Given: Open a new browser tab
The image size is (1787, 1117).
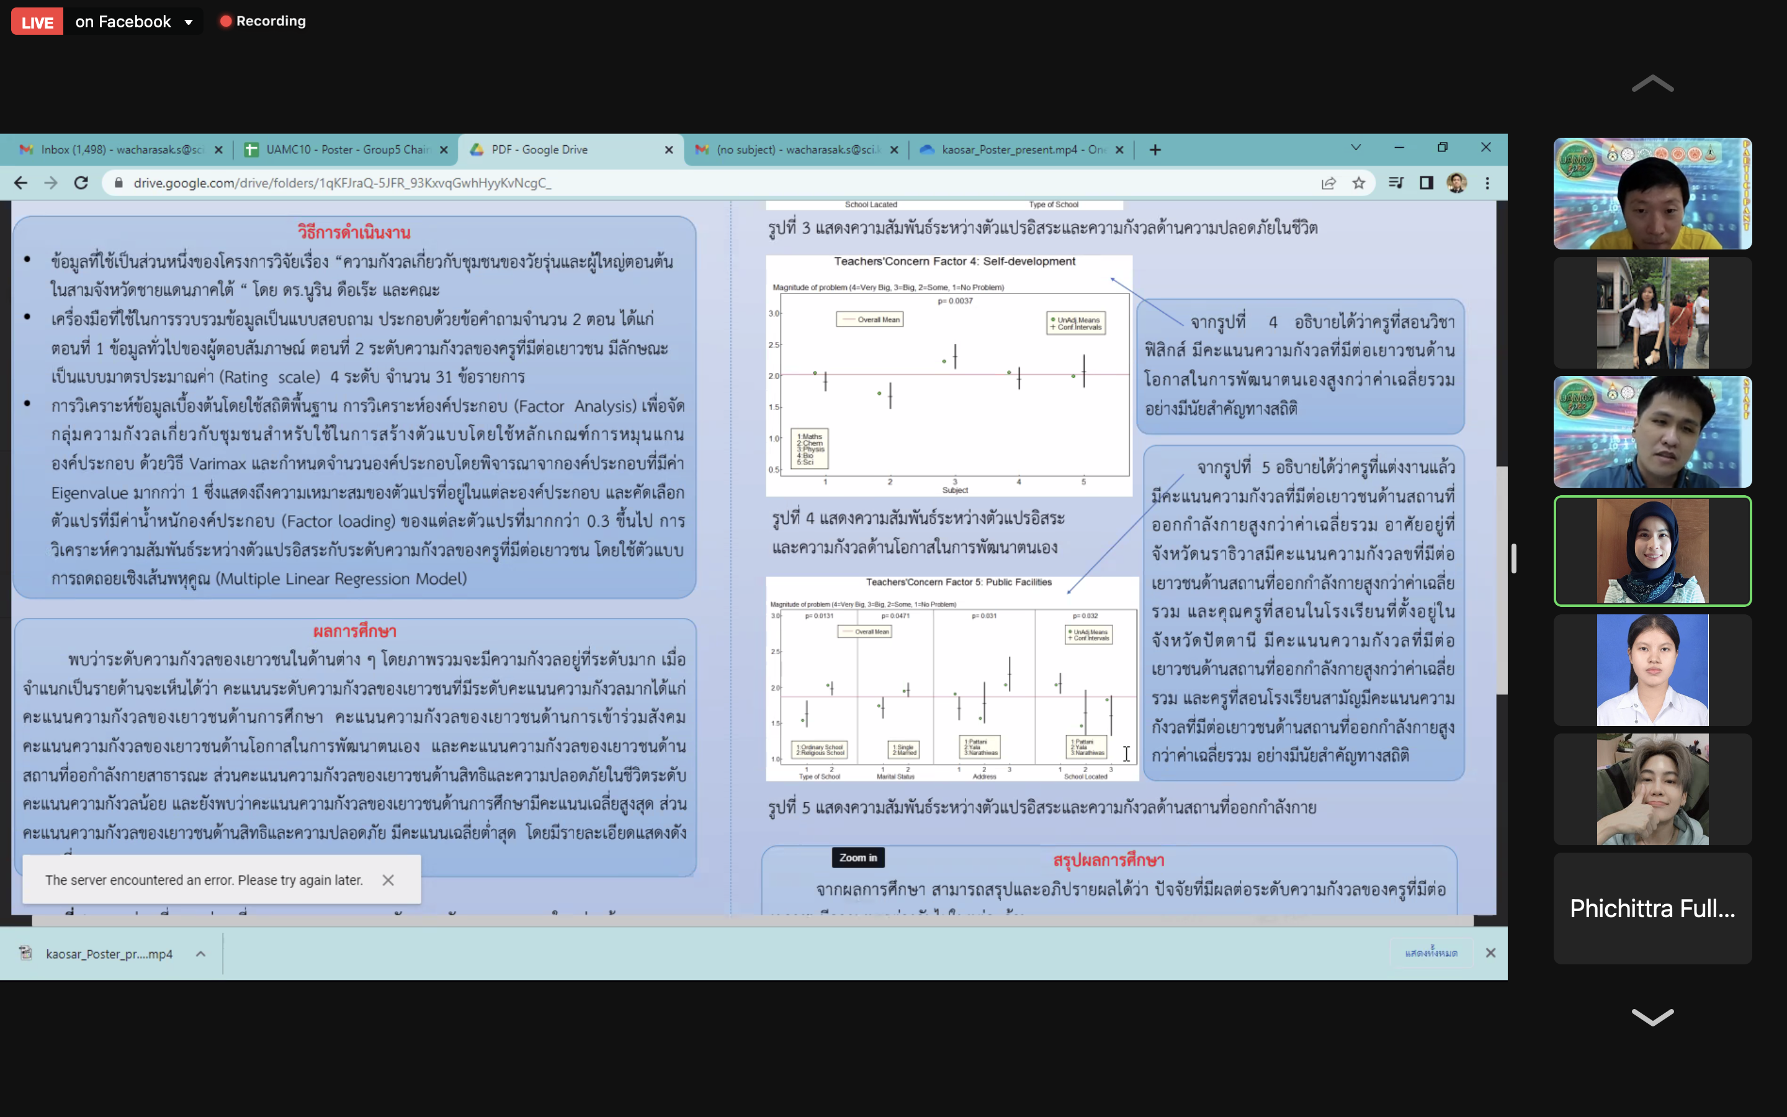Looking at the screenshot, I should tap(1155, 150).
